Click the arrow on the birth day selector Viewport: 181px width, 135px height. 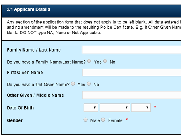tap(95, 107)
